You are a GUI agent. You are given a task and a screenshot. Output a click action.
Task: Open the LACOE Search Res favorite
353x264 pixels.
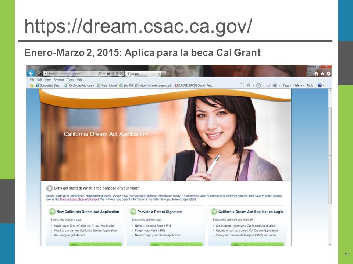click(x=194, y=85)
